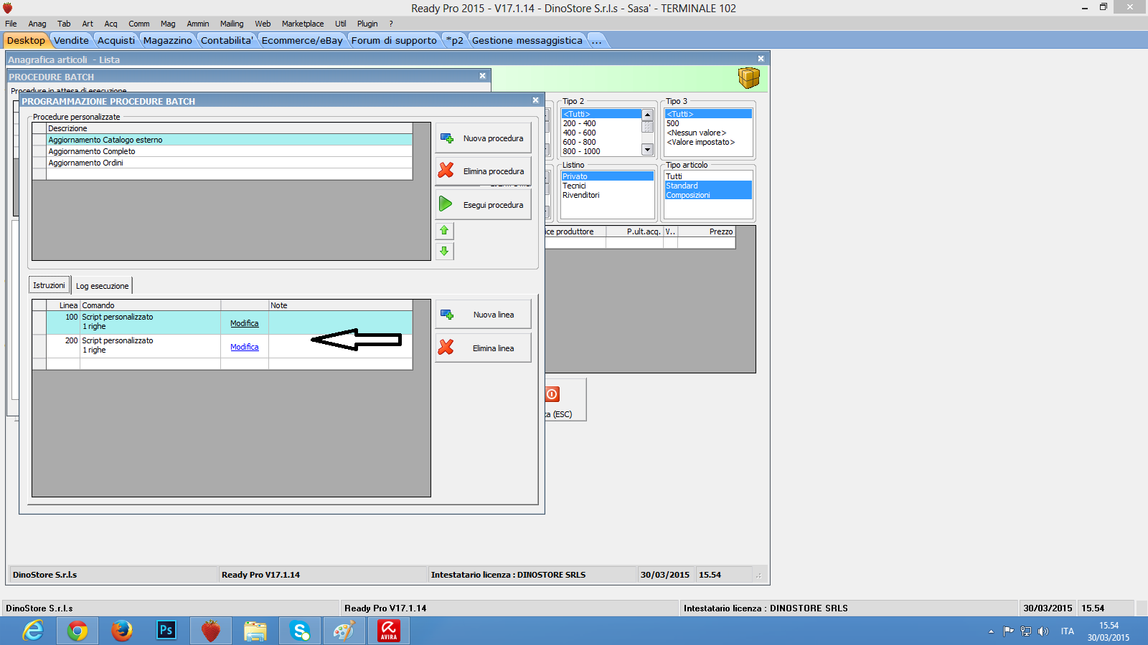Switch to the Vendite tab
Viewport: 1148px width, 645px height.
[71, 40]
